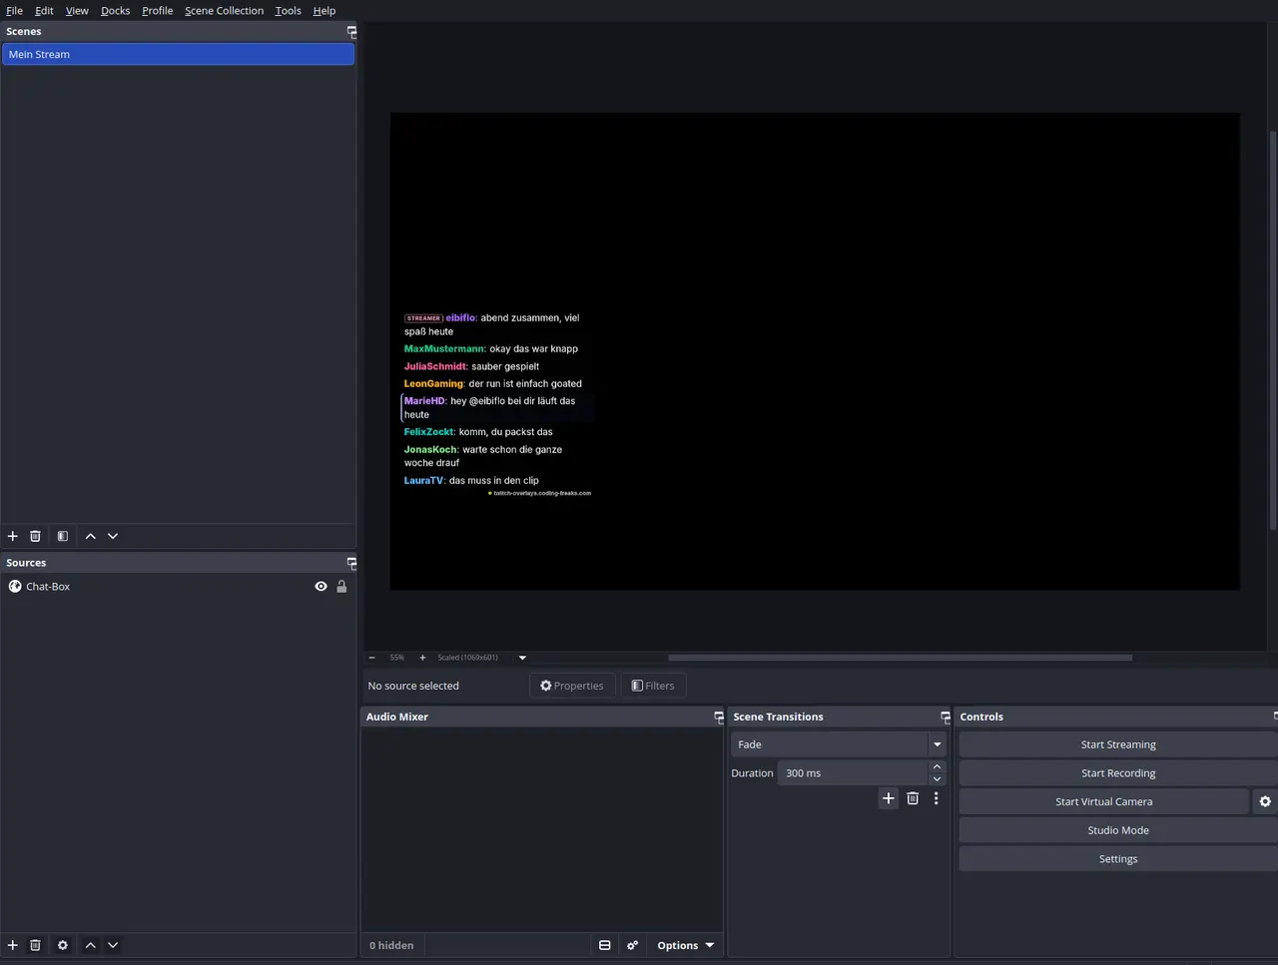Open source properties gear in Sources toolbar
The width and height of the screenshot is (1278, 965).
coord(63,945)
